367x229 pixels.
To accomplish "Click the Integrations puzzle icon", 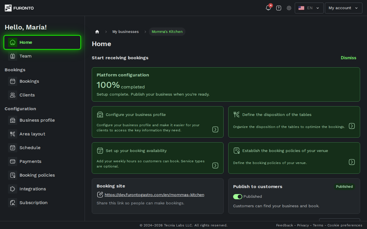I will pyautogui.click(x=13, y=189).
